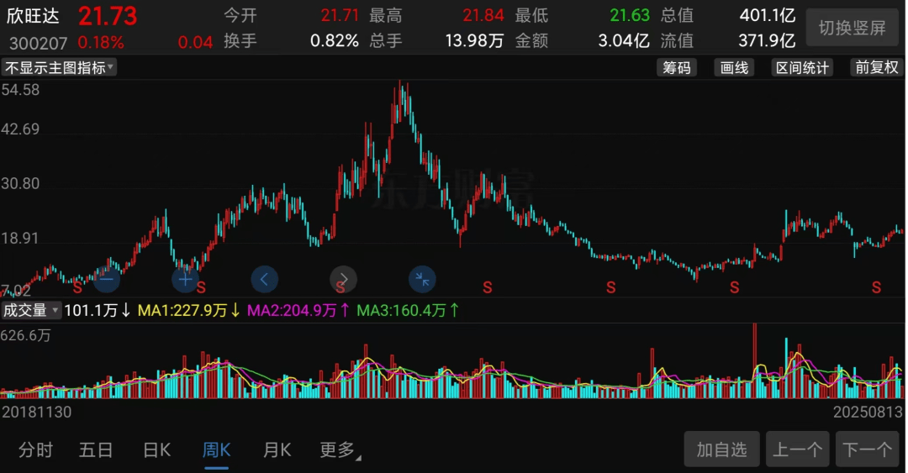Expand 不显示主图指标 indicator dropdown

point(59,68)
